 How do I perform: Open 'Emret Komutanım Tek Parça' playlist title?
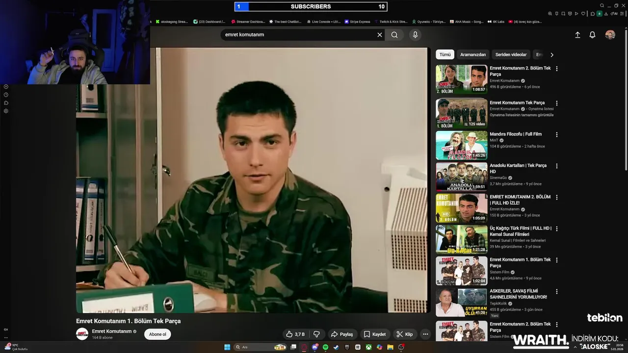[517, 102]
